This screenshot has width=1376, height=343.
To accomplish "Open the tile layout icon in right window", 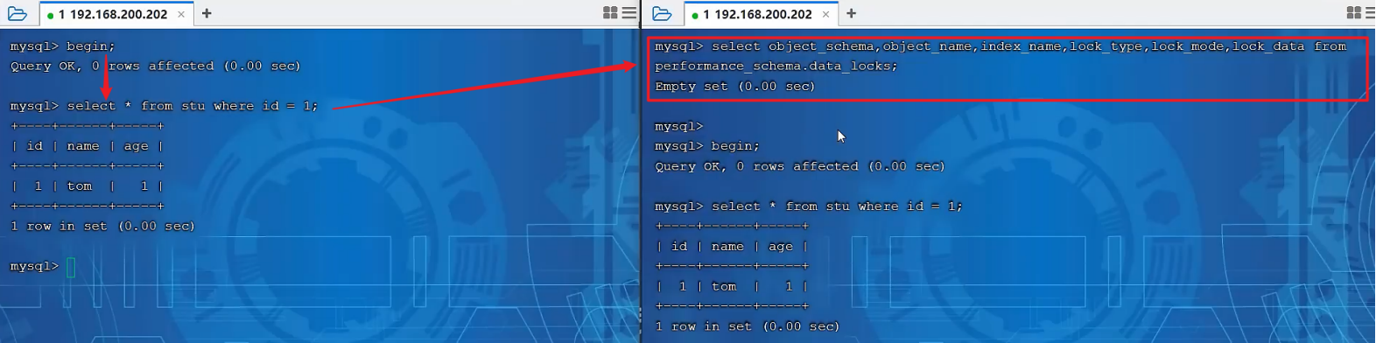I will [1353, 13].
